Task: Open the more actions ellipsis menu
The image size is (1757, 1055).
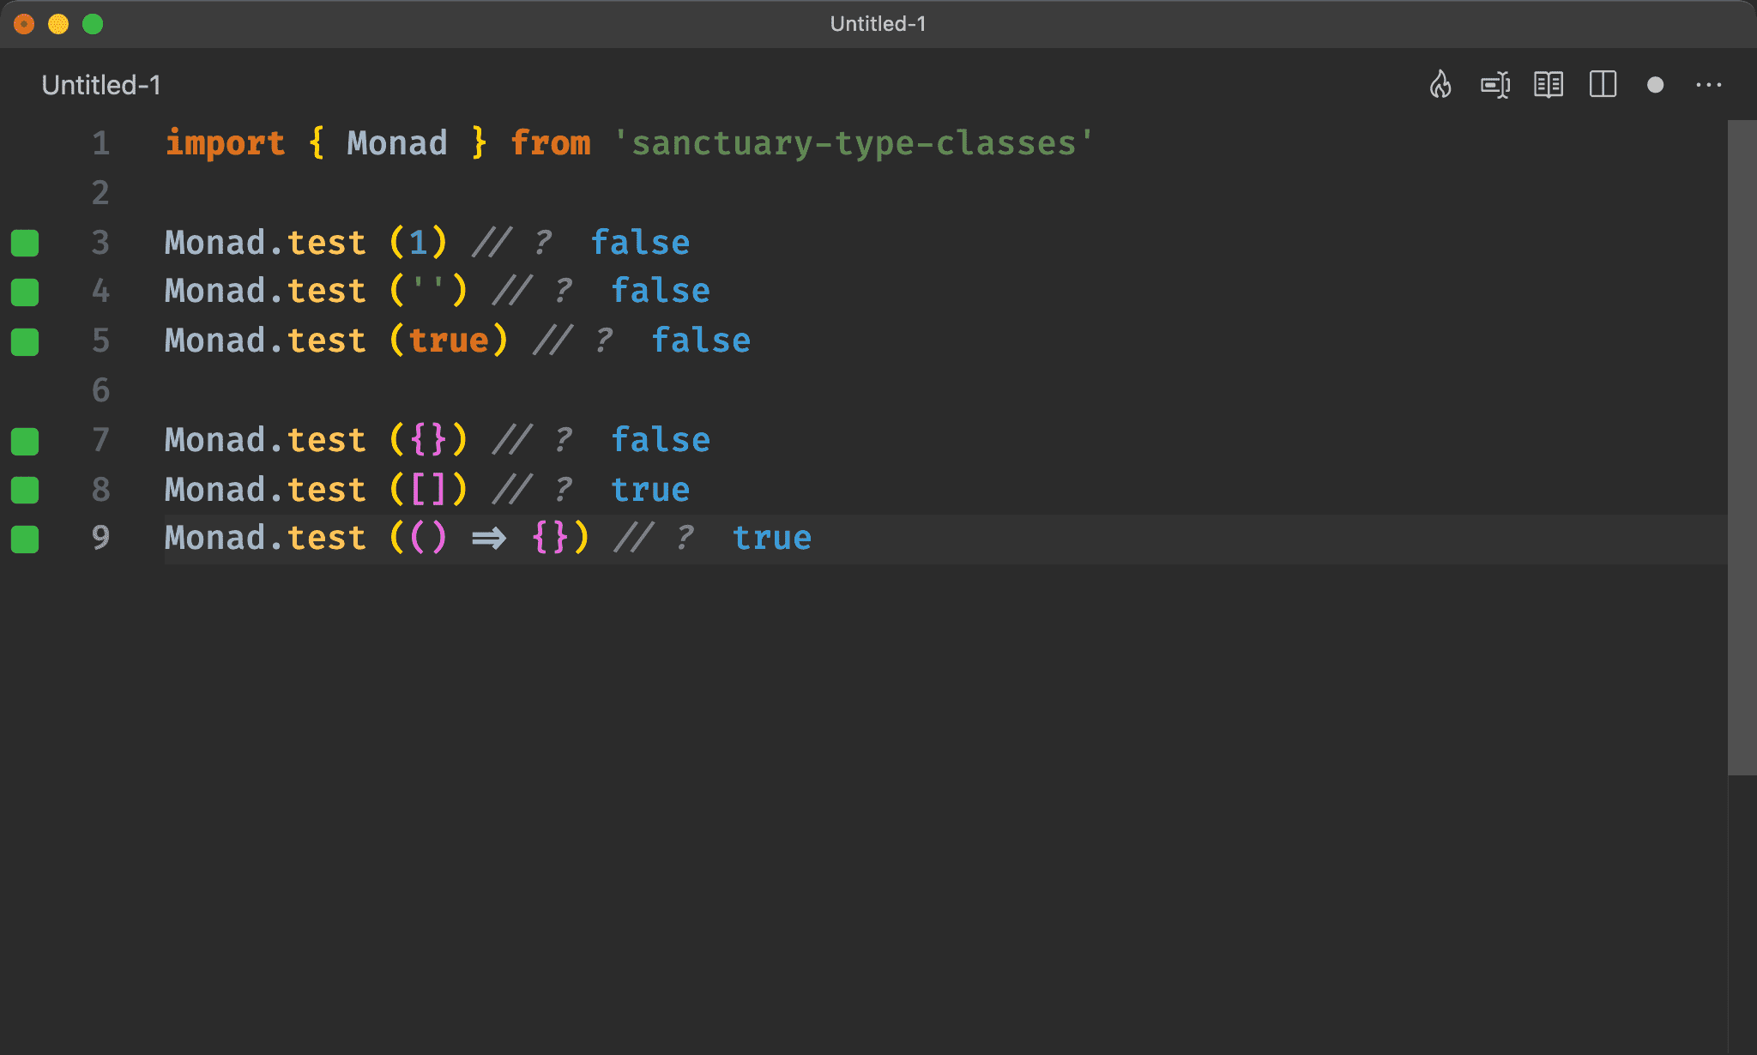Action: [1709, 85]
